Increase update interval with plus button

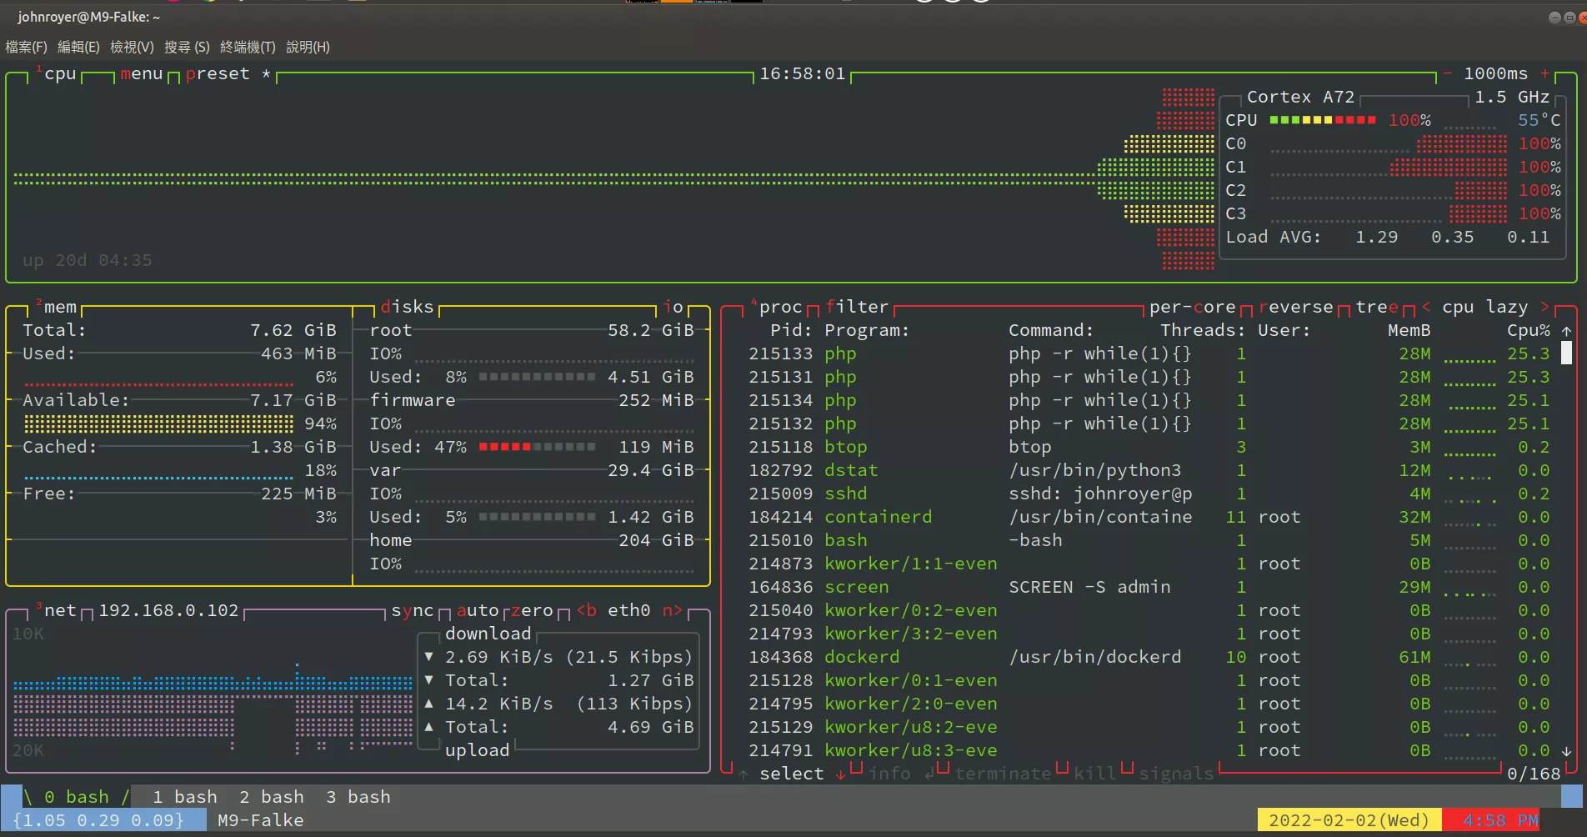pyautogui.click(x=1544, y=73)
